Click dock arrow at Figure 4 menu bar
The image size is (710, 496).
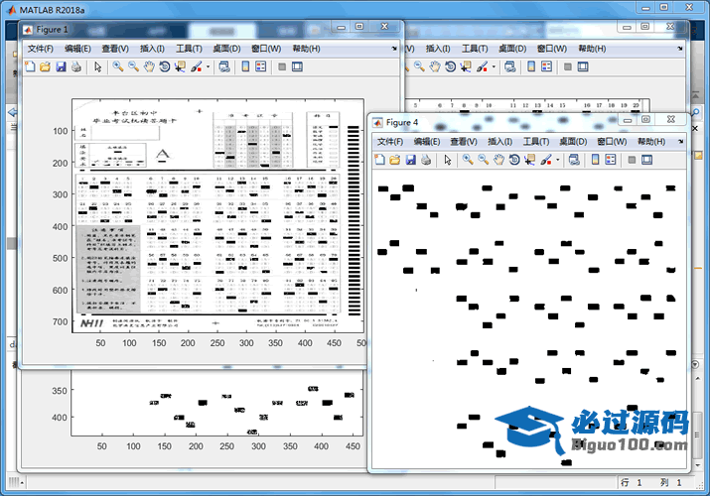coord(678,142)
